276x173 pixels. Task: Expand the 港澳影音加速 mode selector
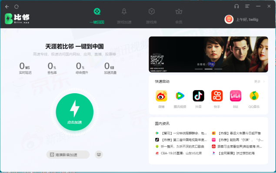click(68, 154)
